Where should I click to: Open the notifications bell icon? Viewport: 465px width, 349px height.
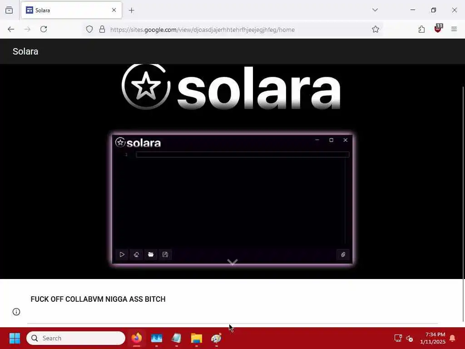pos(453,338)
